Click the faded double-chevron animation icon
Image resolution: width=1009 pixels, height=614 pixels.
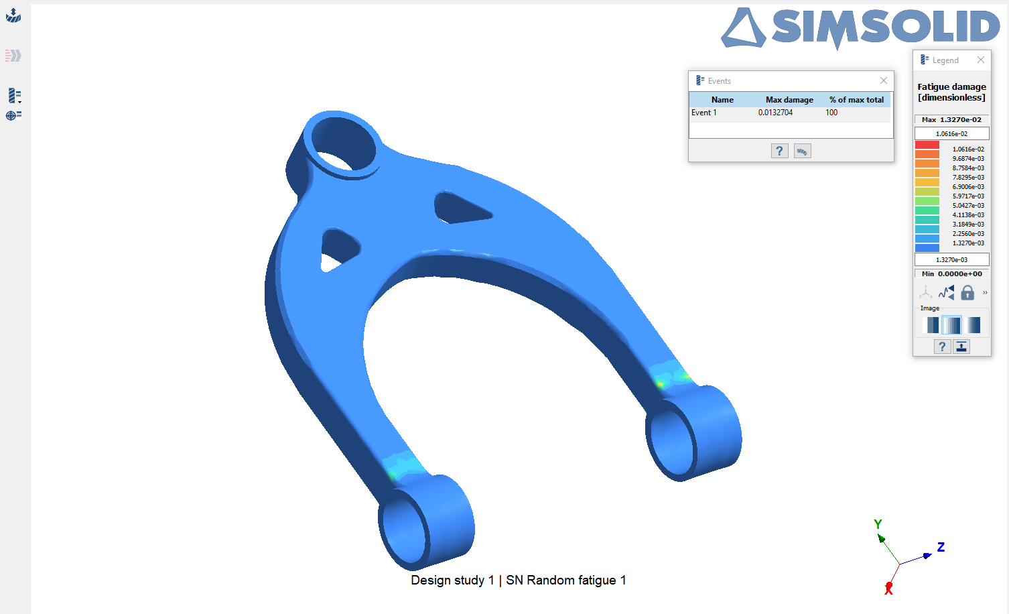click(x=13, y=56)
